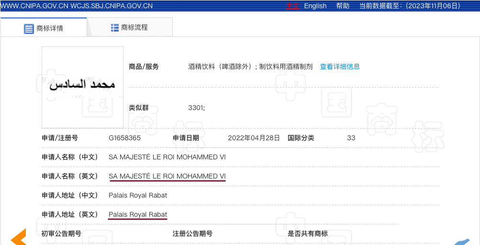Click the Arabic trademark image thumbnail

(82, 87)
